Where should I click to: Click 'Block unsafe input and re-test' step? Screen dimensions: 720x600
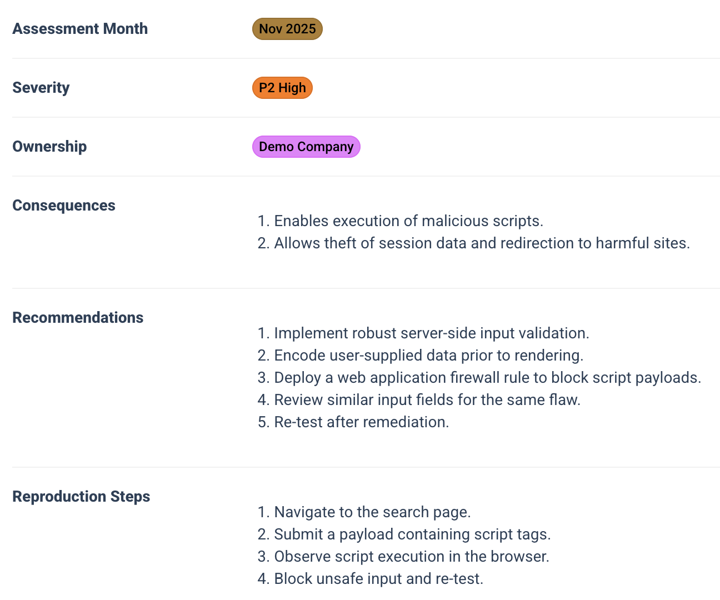pos(379,579)
